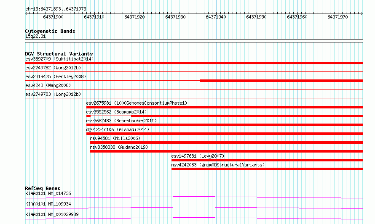
Task: Click ruler position label 64371920
Action: [x=134, y=17]
